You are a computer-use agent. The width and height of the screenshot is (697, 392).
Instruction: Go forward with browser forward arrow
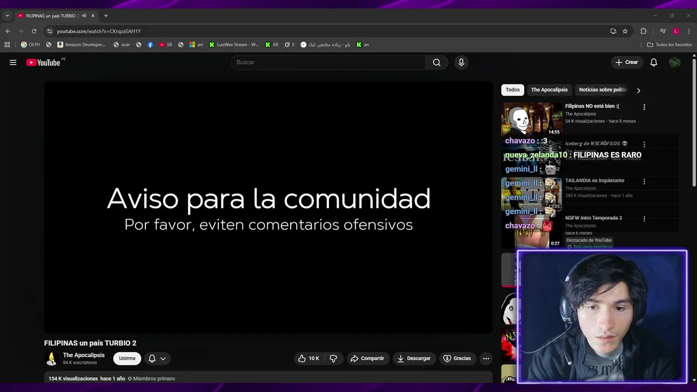(21, 31)
